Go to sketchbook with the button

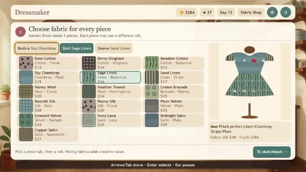click(272, 152)
